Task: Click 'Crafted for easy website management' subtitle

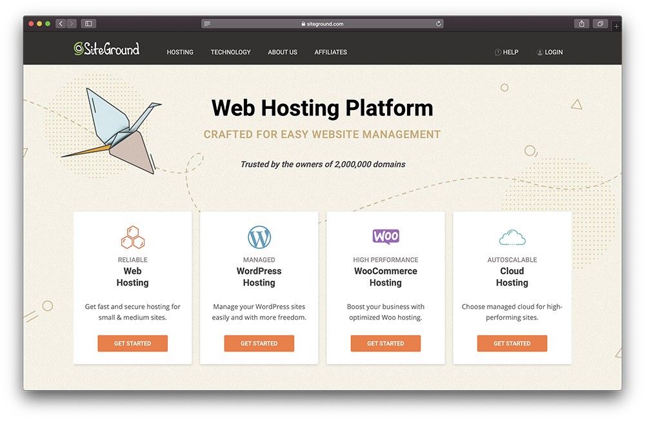Action: pos(322,135)
